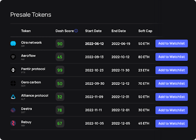The width and height of the screenshot is (196, 140).
Task: Sort by the Start Date column header
Action: 93,31
